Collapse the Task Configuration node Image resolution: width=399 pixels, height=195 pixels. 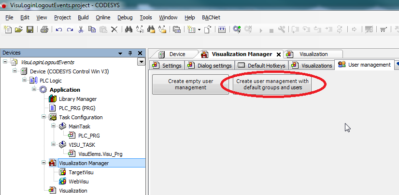tap(44, 117)
